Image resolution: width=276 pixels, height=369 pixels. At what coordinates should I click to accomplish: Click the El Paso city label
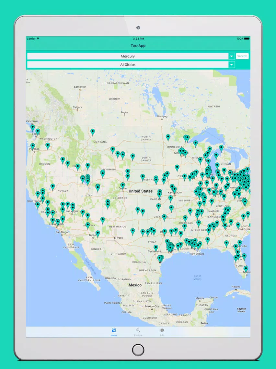(118, 238)
